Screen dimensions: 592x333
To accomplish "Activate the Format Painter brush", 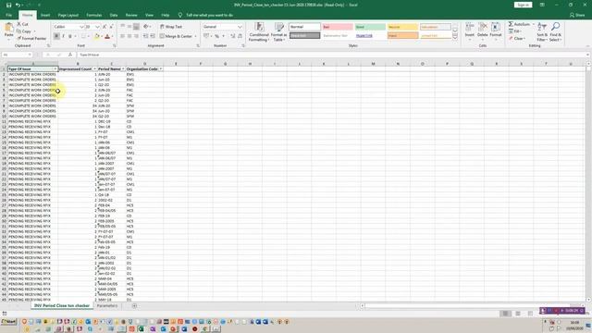I will click(31, 38).
